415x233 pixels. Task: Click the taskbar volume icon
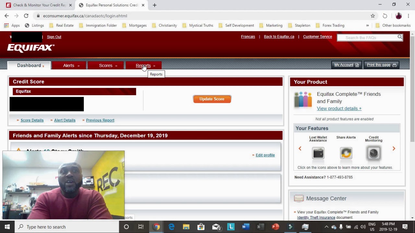point(363,227)
